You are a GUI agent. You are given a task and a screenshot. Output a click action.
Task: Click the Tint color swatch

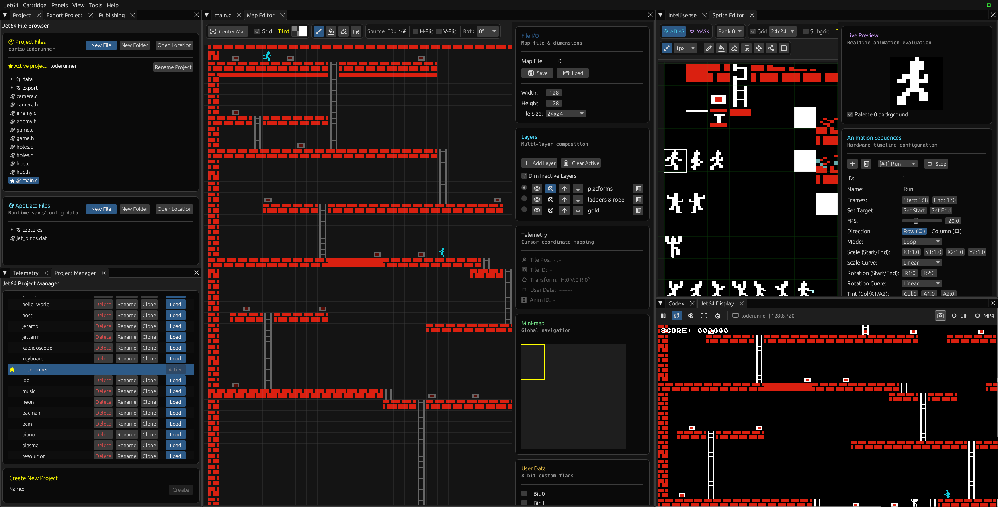click(299, 31)
